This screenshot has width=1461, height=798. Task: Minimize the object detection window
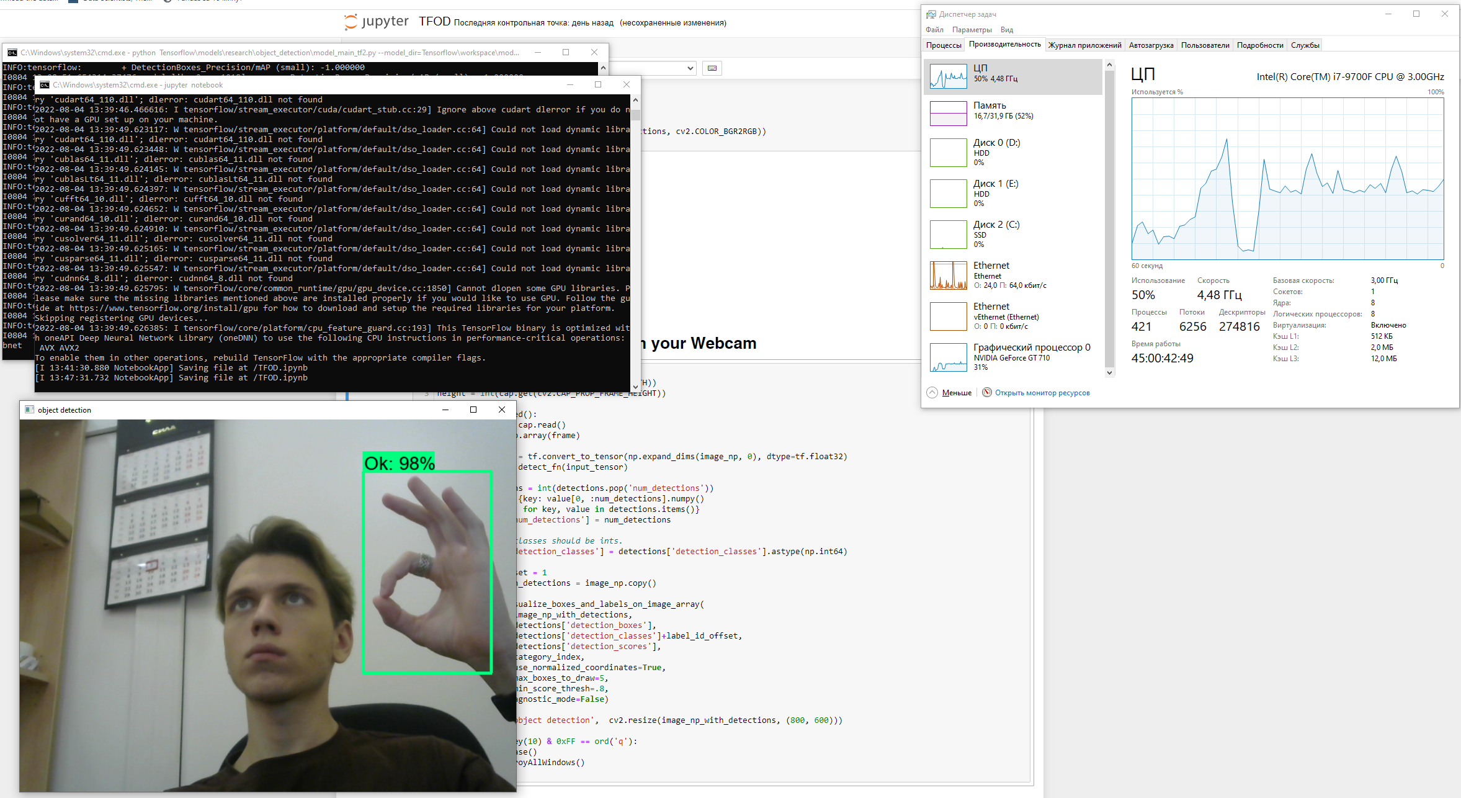tap(445, 410)
